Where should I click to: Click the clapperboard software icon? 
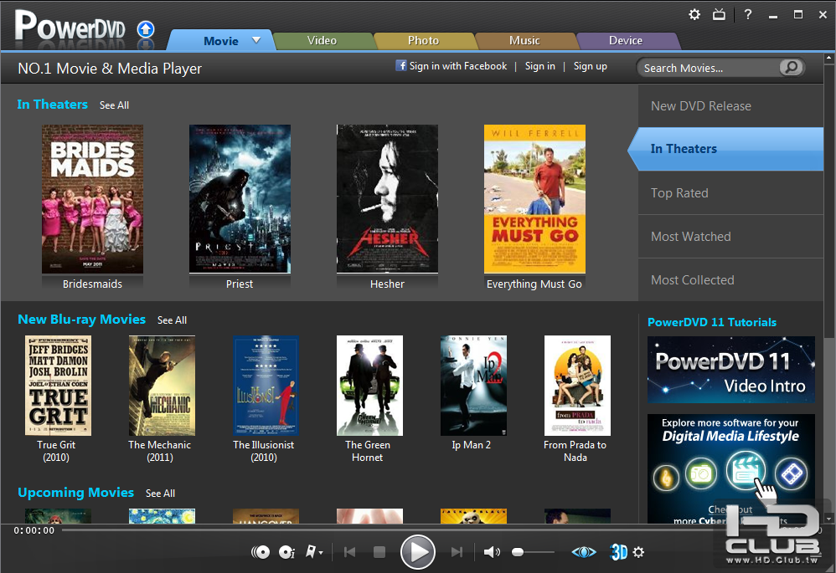(x=746, y=471)
